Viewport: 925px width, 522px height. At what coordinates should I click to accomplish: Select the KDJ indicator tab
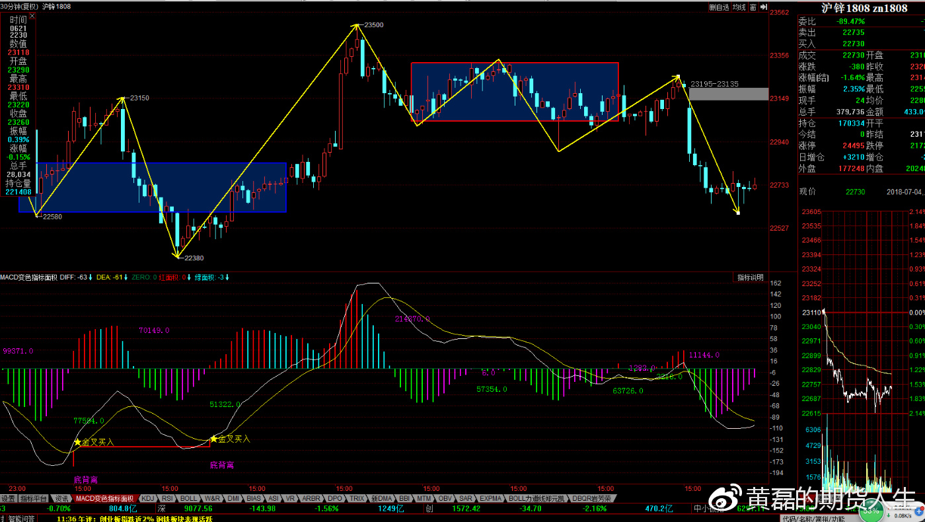(148, 498)
